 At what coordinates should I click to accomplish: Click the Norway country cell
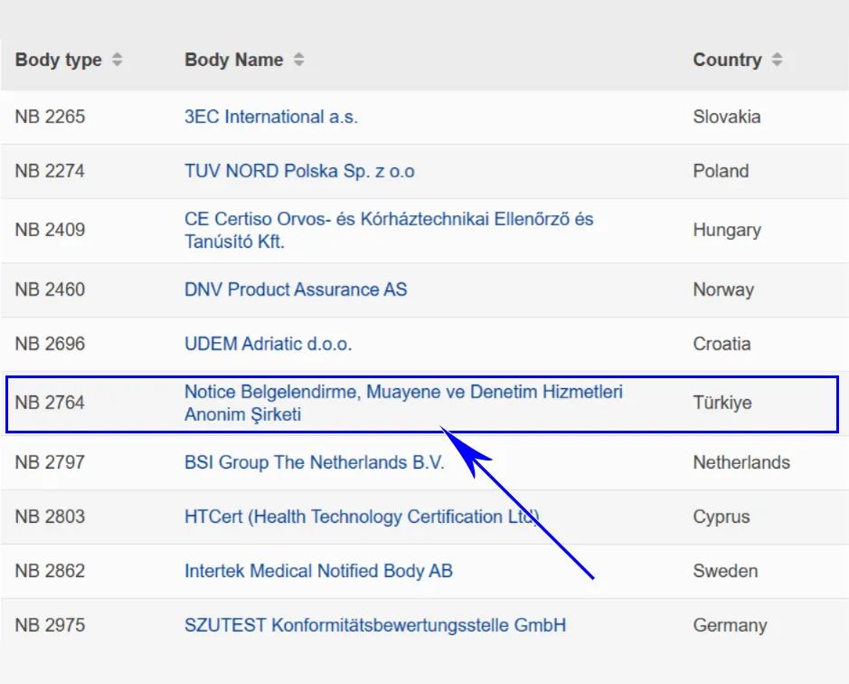coord(723,290)
